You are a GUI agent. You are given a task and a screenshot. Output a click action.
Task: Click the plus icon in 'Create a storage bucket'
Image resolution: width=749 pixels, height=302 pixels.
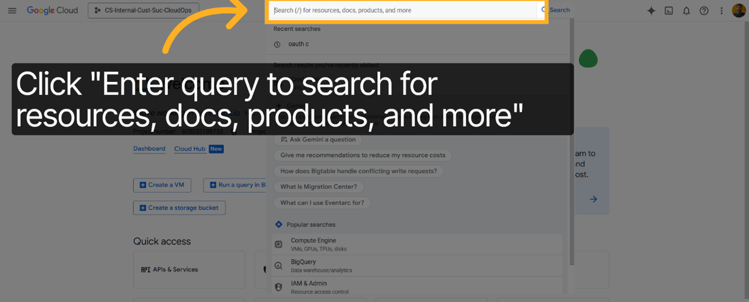click(143, 207)
